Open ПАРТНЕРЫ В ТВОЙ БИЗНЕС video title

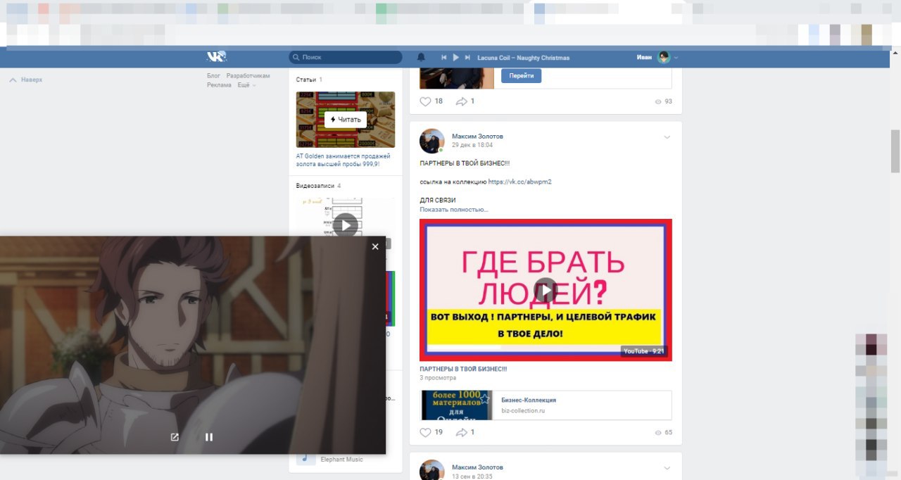[x=463, y=369]
